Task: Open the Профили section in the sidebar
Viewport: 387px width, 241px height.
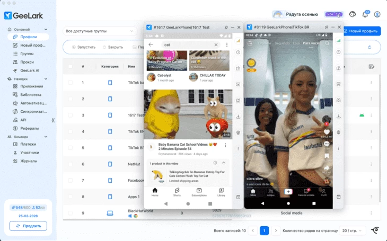Action: coord(28,37)
